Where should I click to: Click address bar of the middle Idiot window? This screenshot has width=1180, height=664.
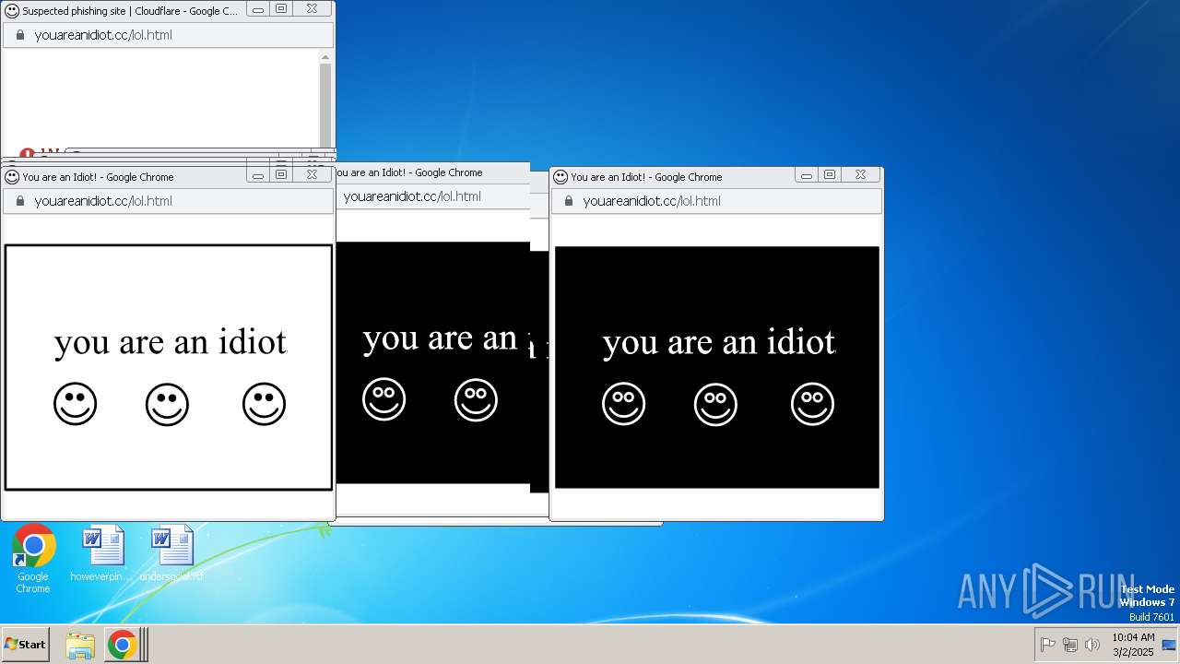[x=433, y=196]
